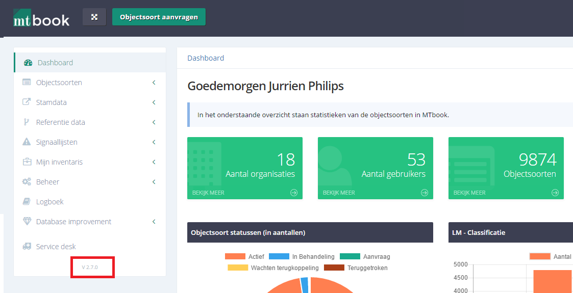Click the Beheer gears icon

coord(27,182)
